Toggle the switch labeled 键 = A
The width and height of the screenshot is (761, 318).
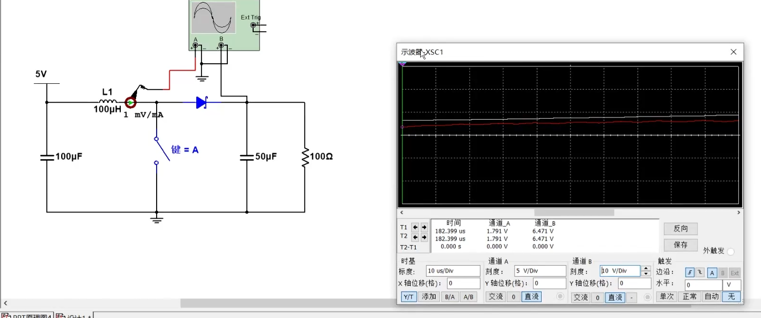162,150
